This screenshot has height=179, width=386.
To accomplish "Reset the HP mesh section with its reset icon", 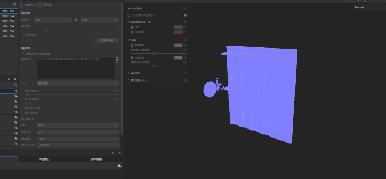I will (185, 22).
